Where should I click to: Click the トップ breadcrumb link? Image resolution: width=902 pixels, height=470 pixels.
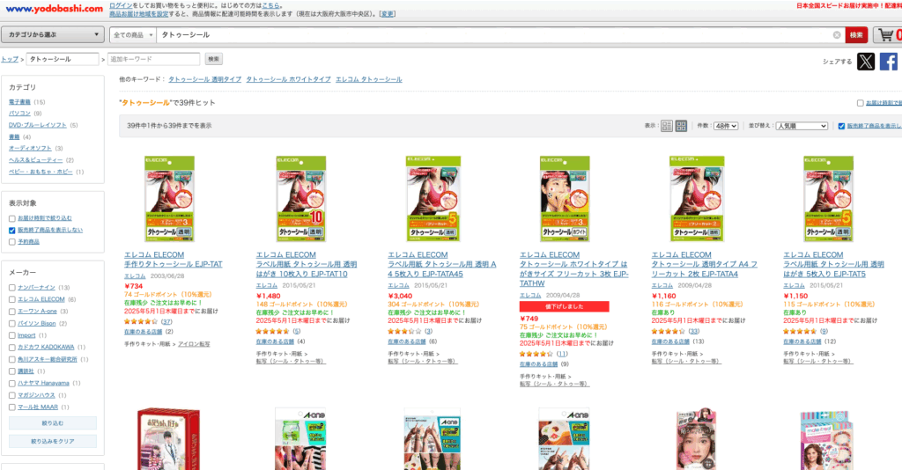[10, 59]
